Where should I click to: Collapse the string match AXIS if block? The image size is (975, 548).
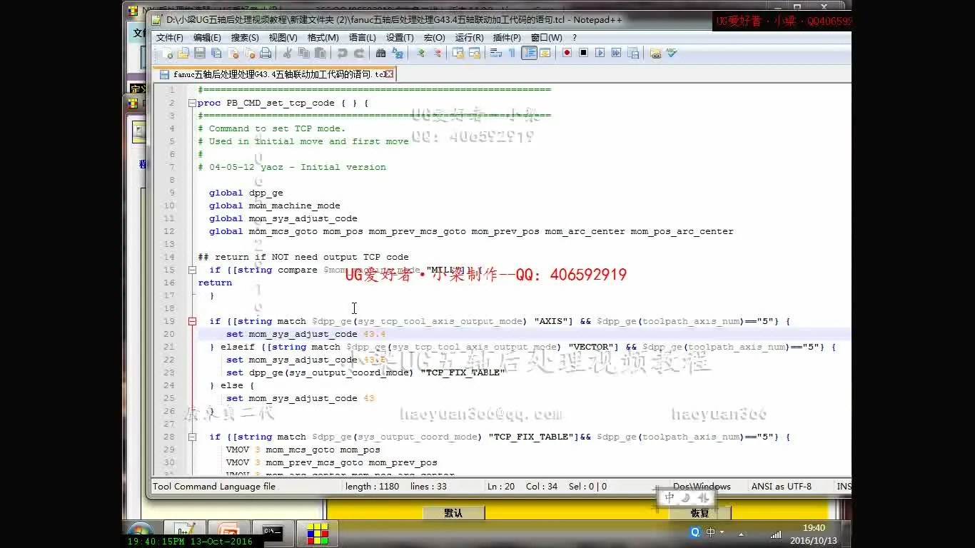(x=191, y=321)
